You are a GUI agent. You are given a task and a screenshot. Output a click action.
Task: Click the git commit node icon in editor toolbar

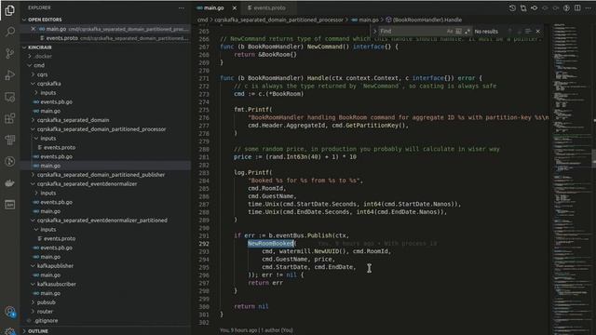tap(534, 8)
